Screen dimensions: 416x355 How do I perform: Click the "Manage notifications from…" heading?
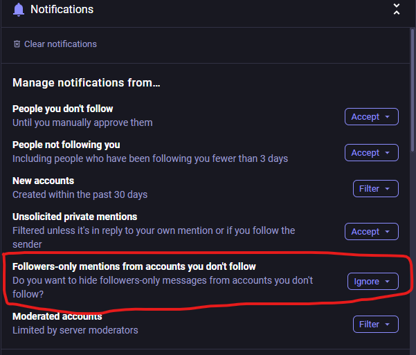pyautogui.click(x=87, y=84)
